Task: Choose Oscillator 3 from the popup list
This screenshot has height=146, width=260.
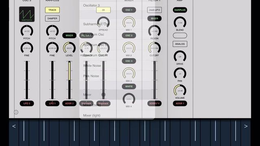Action: (x=117, y=5)
